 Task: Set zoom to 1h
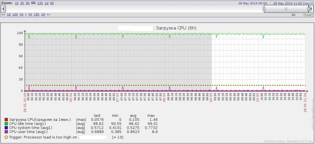(17, 3)
